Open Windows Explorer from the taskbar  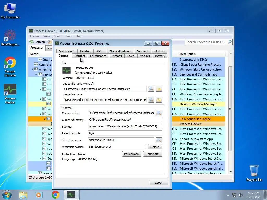(x=23, y=195)
